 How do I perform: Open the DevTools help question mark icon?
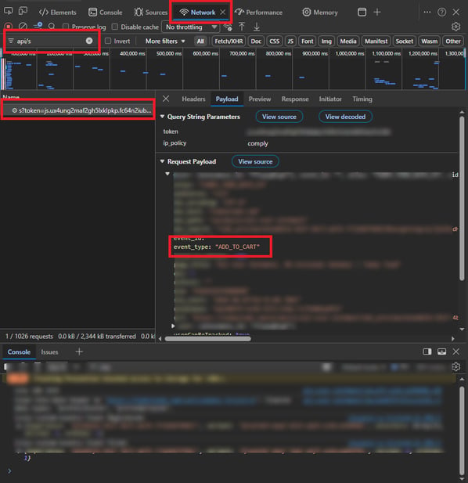coord(441,12)
